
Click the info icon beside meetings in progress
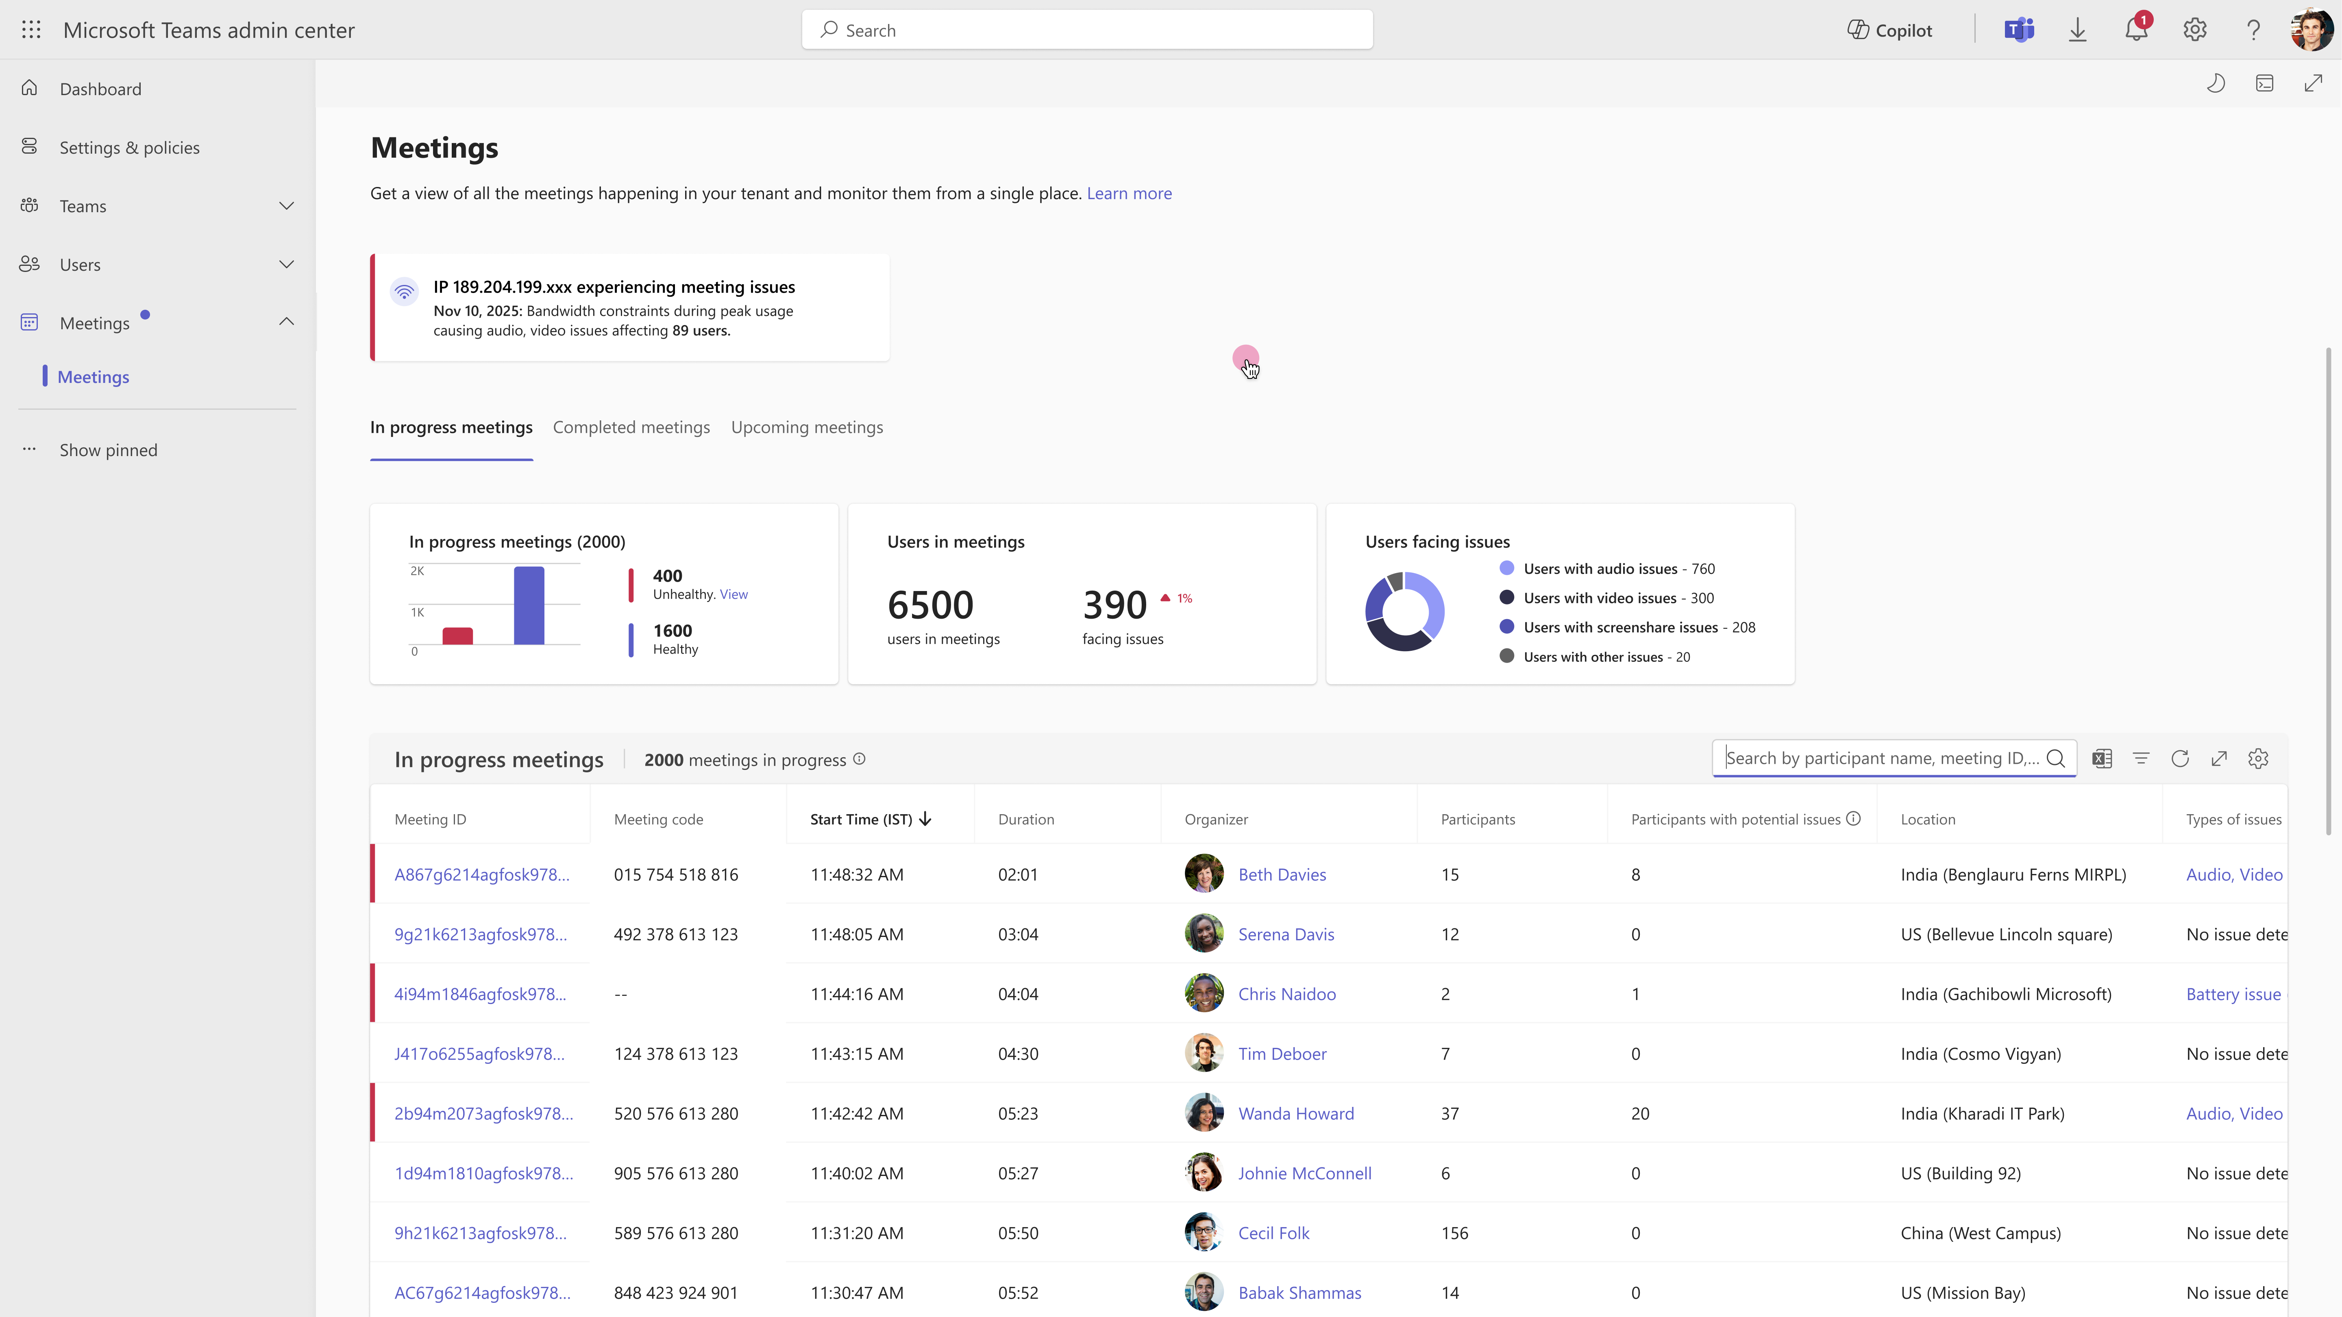click(x=859, y=759)
